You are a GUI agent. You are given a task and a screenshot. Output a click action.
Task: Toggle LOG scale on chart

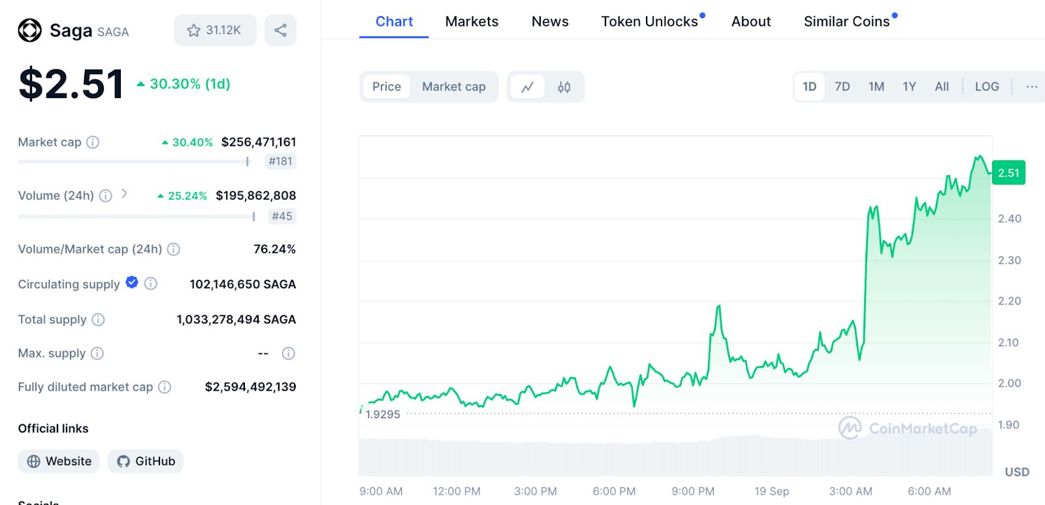click(986, 87)
